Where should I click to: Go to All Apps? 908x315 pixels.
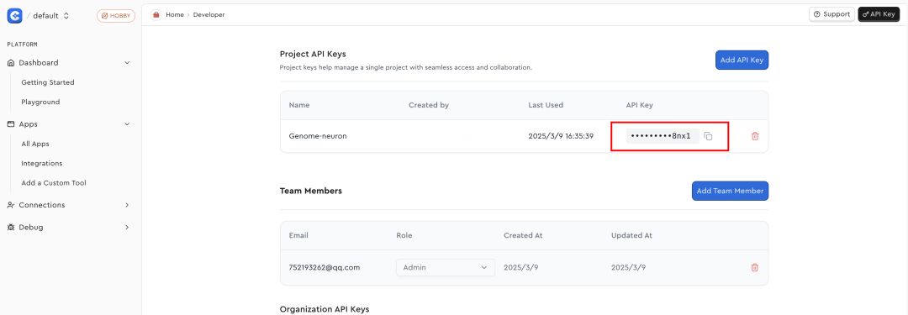pos(35,144)
